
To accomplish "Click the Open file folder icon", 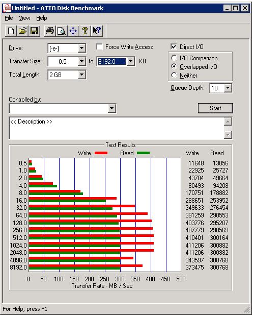I will coord(22,31).
